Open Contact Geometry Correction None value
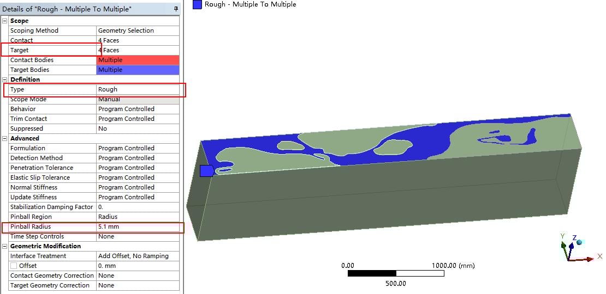The image size is (606, 294). click(x=138, y=276)
